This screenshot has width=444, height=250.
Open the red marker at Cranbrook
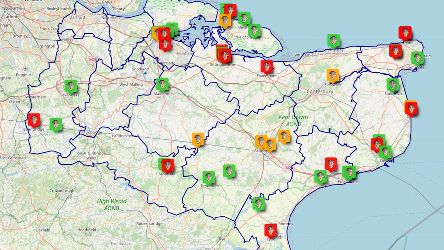(x=168, y=165)
